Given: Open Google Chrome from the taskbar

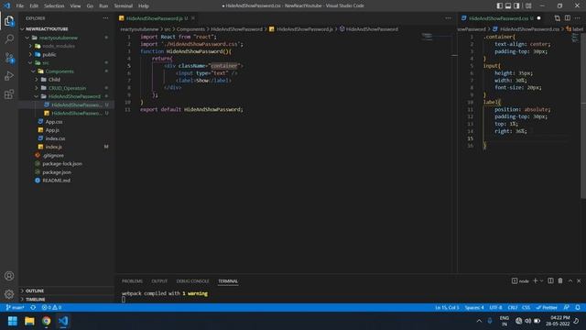Looking at the screenshot, I should 47,321.
